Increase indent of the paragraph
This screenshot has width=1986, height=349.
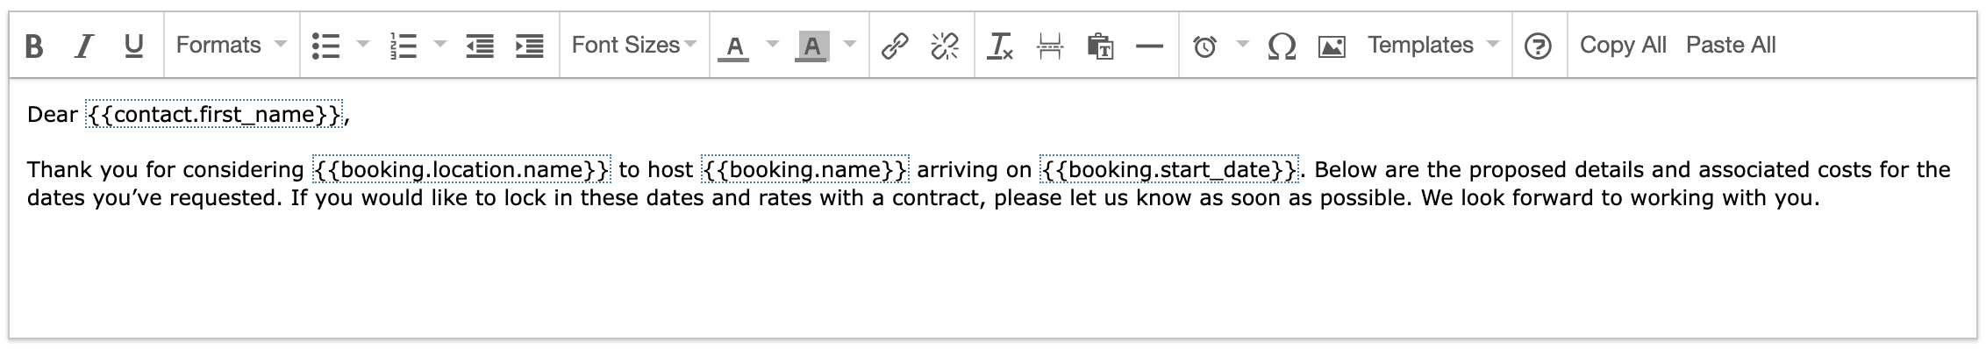click(530, 46)
